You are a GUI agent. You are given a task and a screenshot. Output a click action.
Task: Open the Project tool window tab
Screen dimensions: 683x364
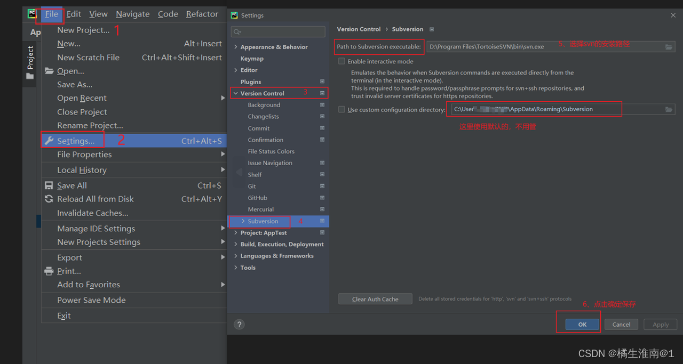[x=30, y=63]
